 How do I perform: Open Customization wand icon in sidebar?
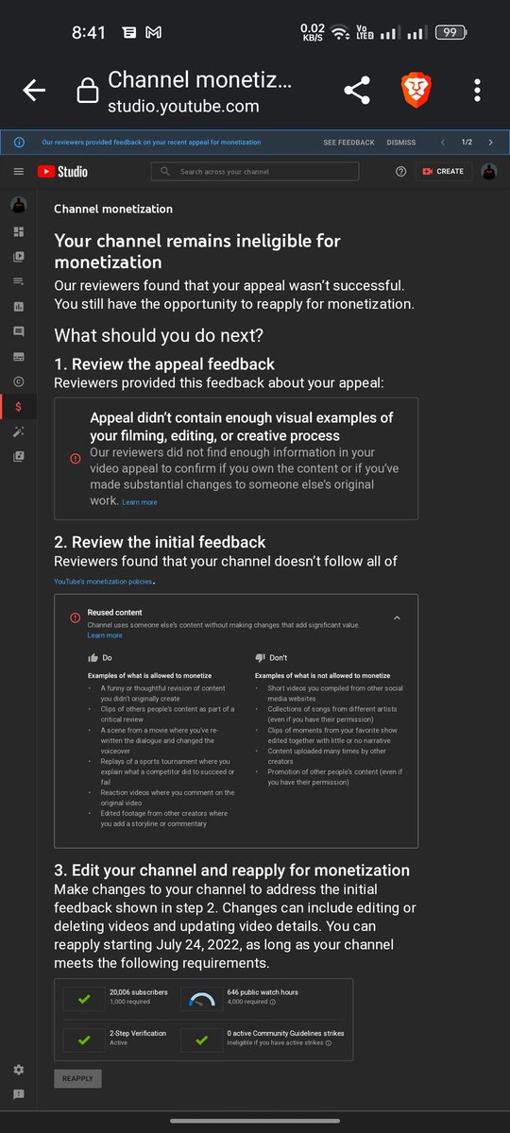click(x=19, y=431)
